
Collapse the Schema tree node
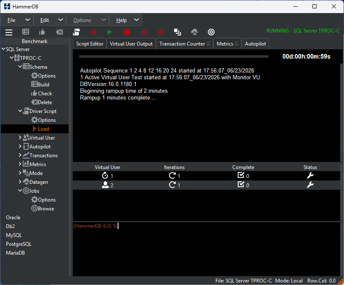[20, 66]
